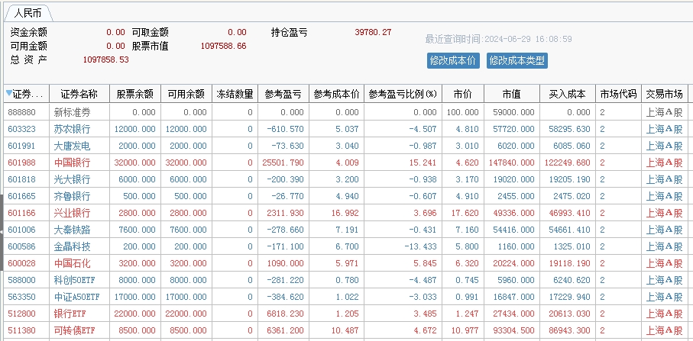The image size is (693, 341).
Task: Click the 交易市场 column header
Action: pyautogui.click(x=664, y=94)
